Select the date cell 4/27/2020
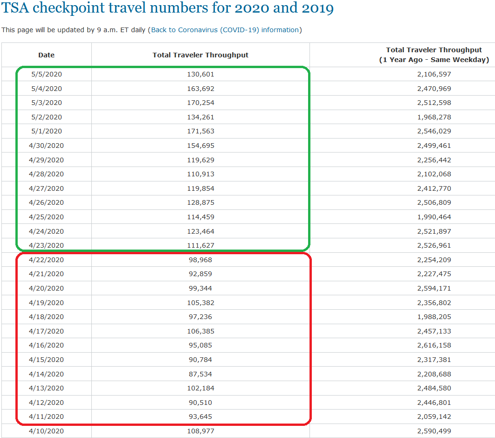Screen dimensions: 495x438 [47, 188]
